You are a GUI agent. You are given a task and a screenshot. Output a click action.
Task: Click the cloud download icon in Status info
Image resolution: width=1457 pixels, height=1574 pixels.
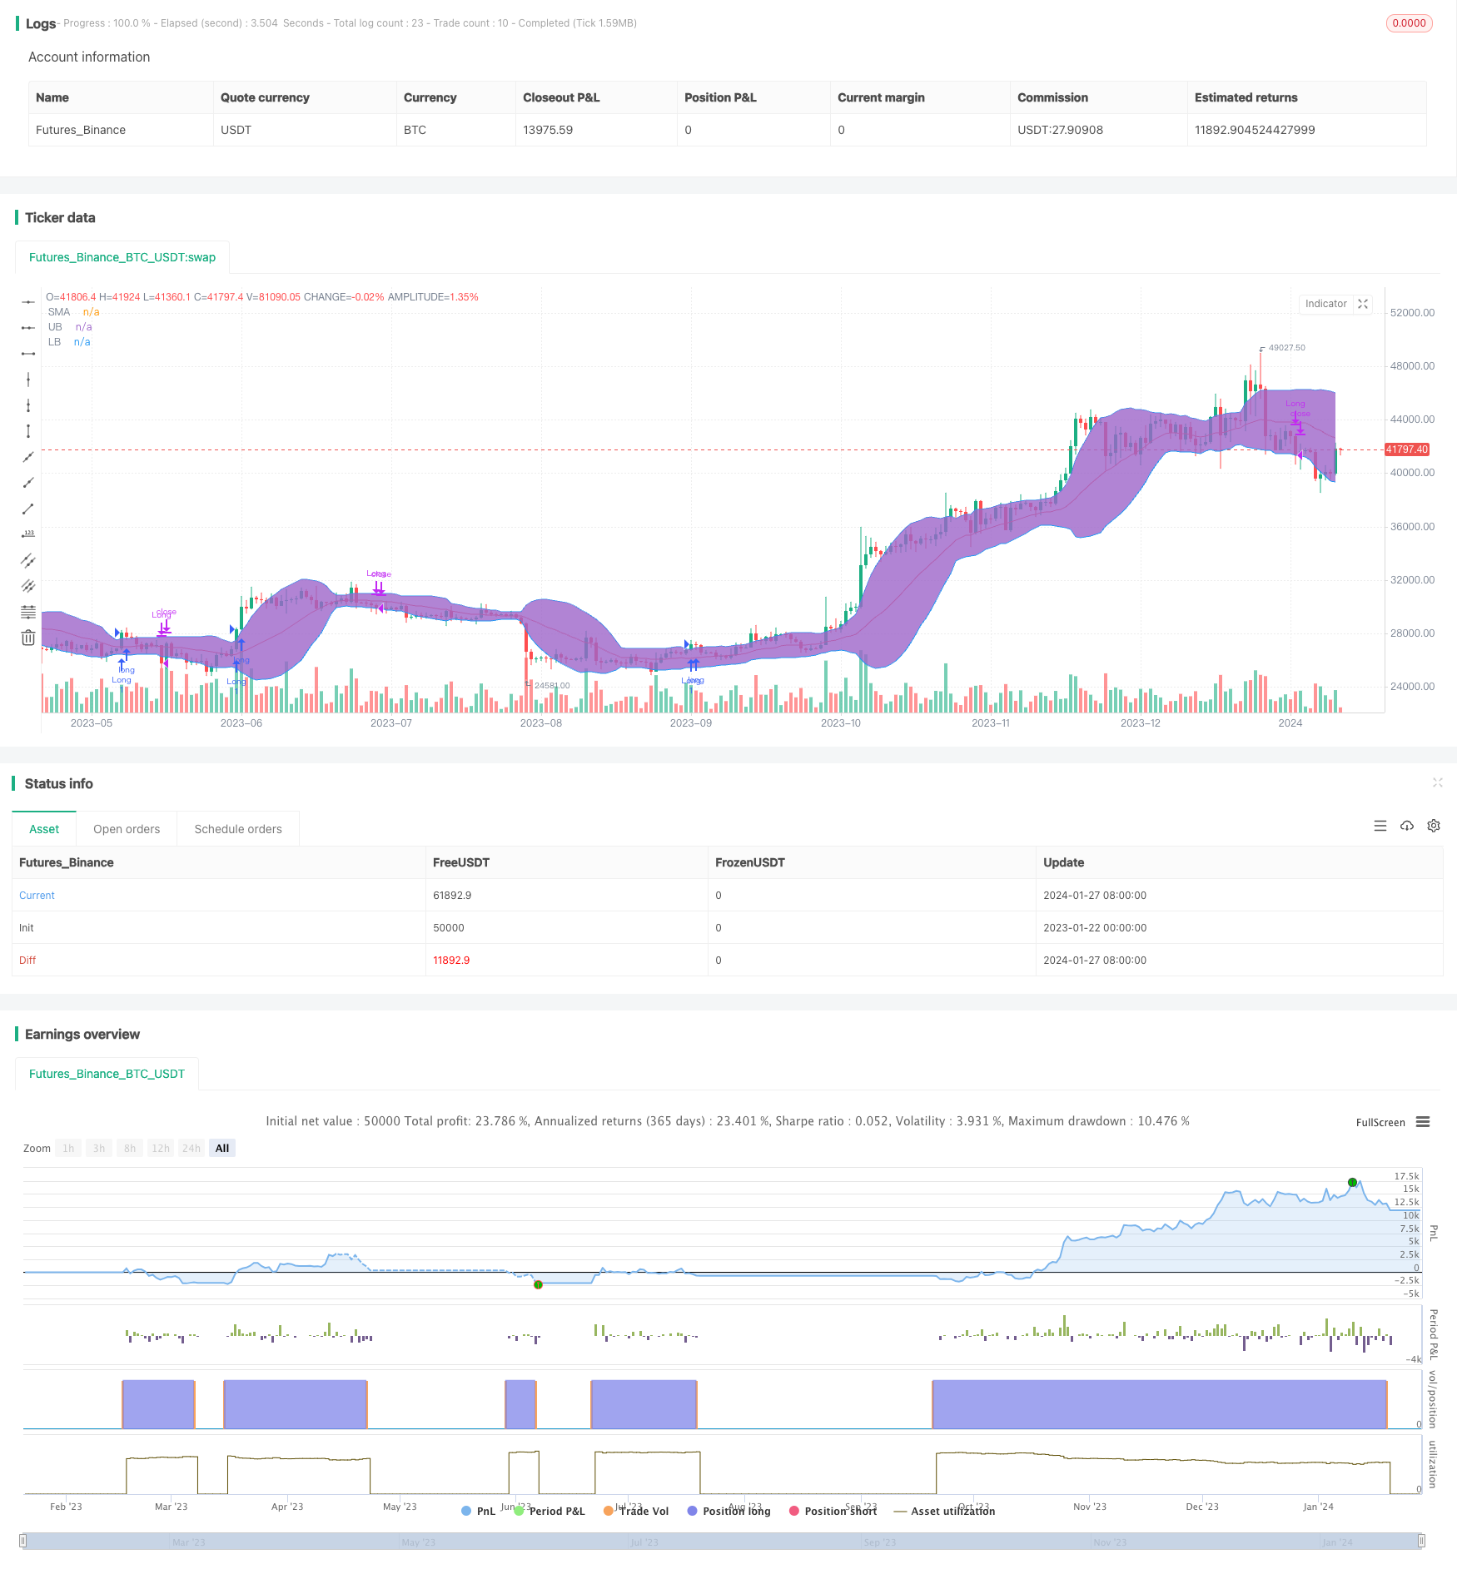[x=1407, y=826]
